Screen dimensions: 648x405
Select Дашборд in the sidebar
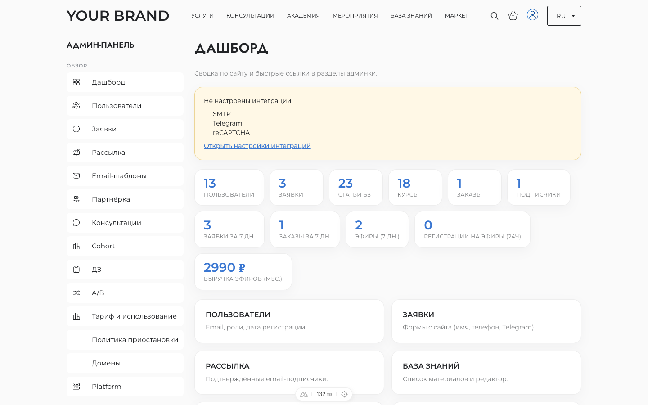(x=125, y=82)
